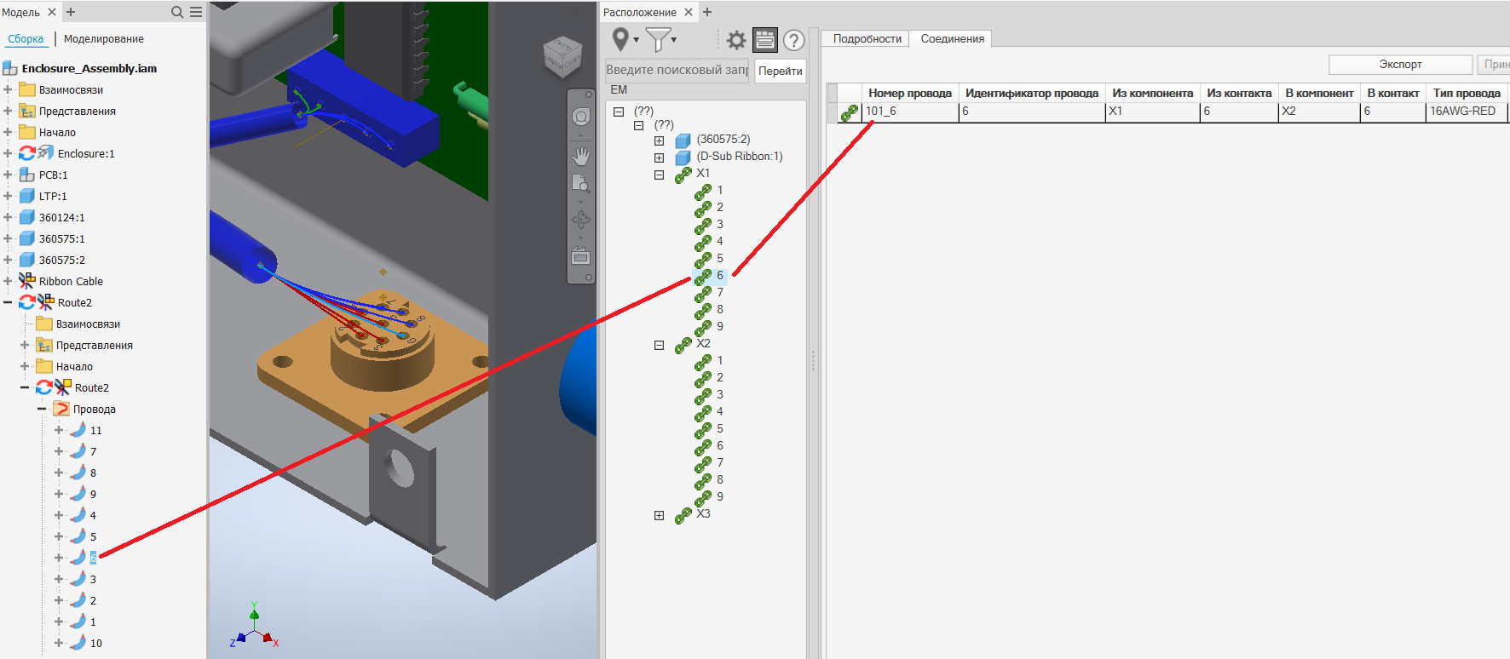Add a new panel next to Модель tab
This screenshot has height=659, width=1510.
(71, 12)
